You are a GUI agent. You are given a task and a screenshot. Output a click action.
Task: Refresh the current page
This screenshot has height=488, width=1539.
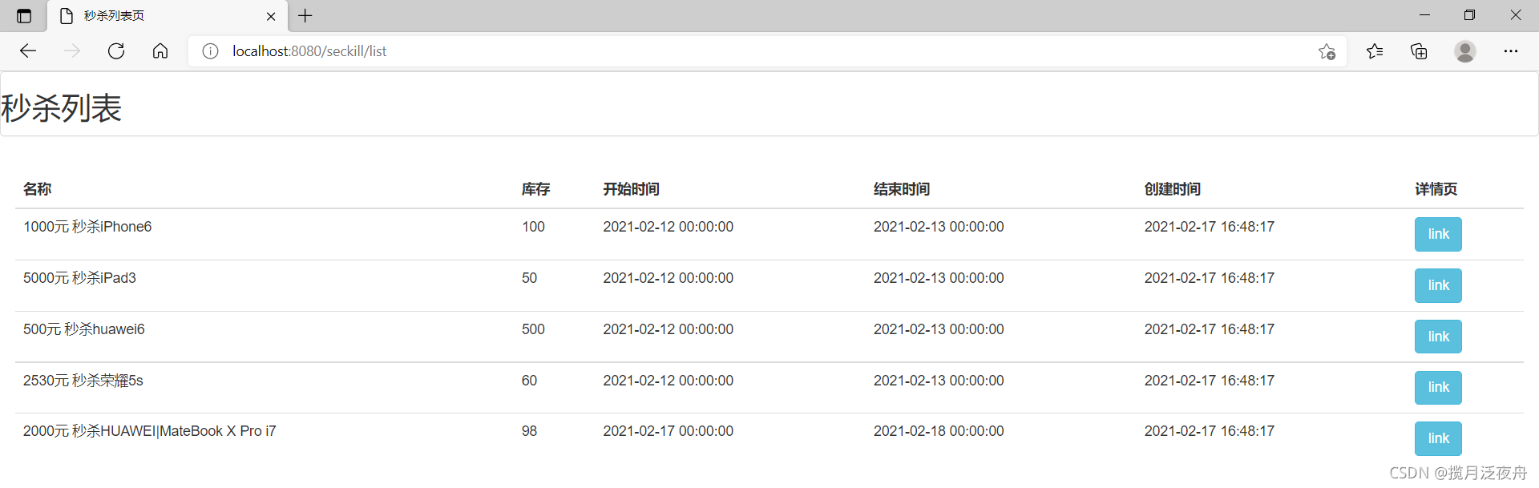(x=116, y=51)
